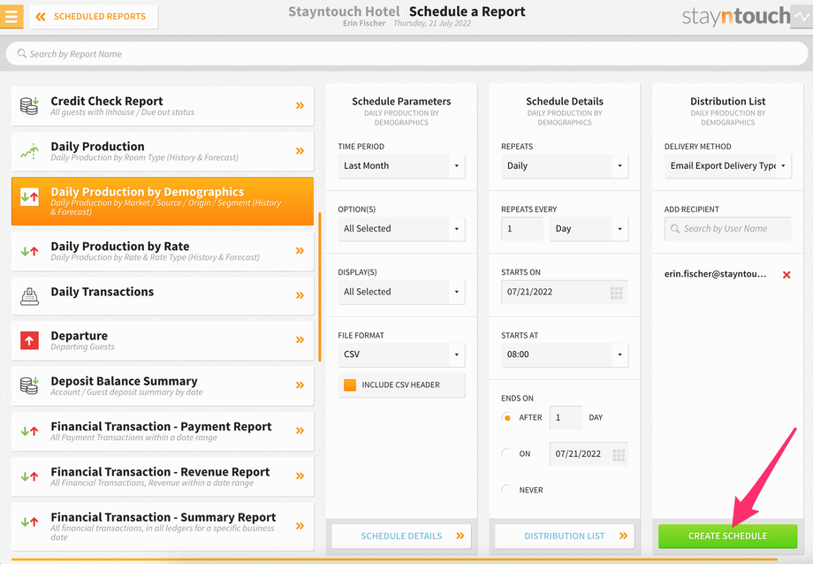Image resolution: width=813 pixels, height=564 pixels.
Task: Click the red Departure arrow icon
Action: tap(29, 340)
